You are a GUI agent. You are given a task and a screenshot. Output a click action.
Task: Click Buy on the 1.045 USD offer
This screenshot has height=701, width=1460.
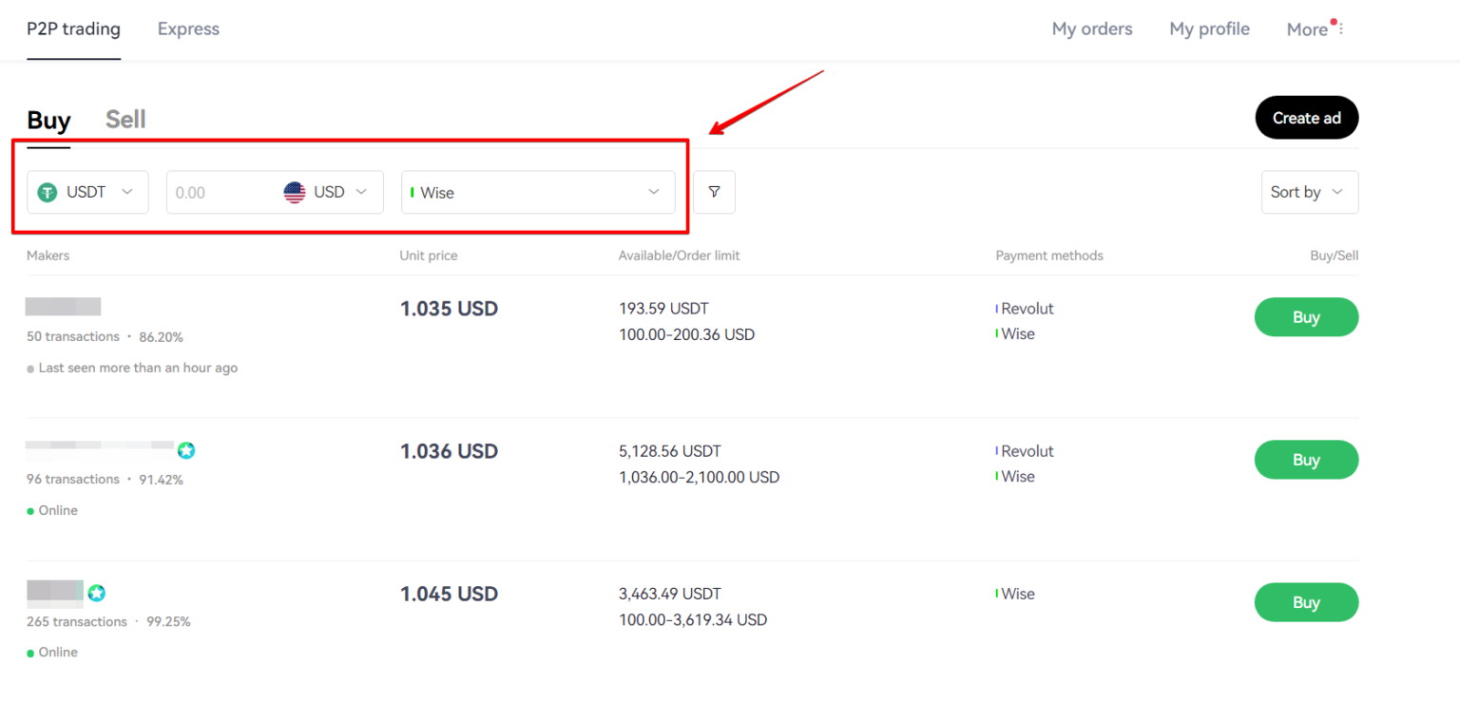pyautogui.click(x=1306, y=601)
